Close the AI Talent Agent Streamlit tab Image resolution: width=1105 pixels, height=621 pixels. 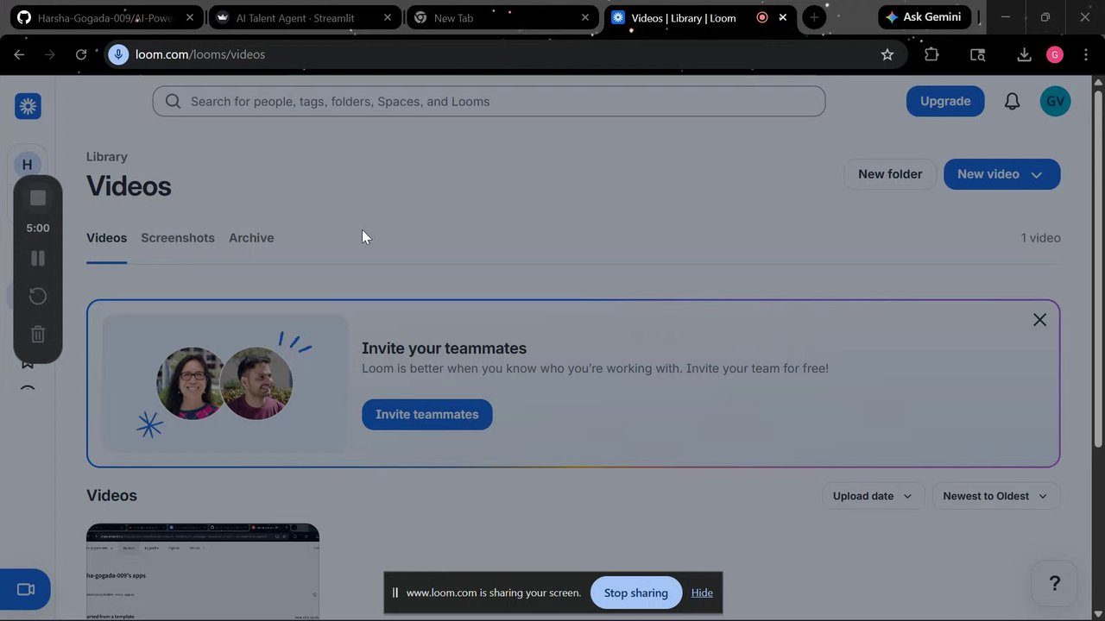tap(388, 17)
